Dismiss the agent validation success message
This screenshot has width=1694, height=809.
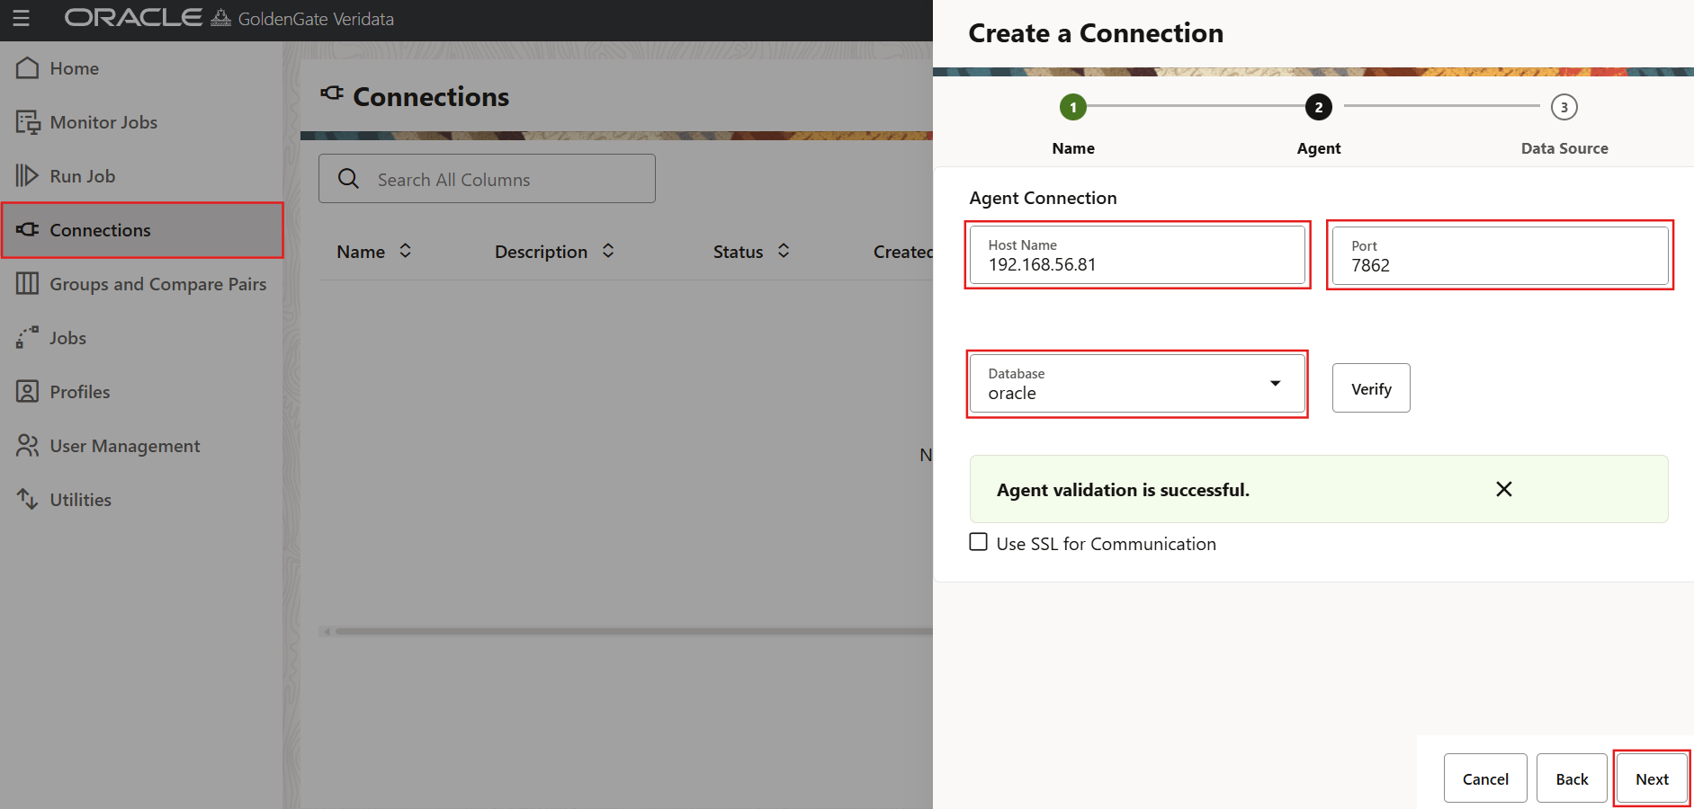click(1503, 489)
